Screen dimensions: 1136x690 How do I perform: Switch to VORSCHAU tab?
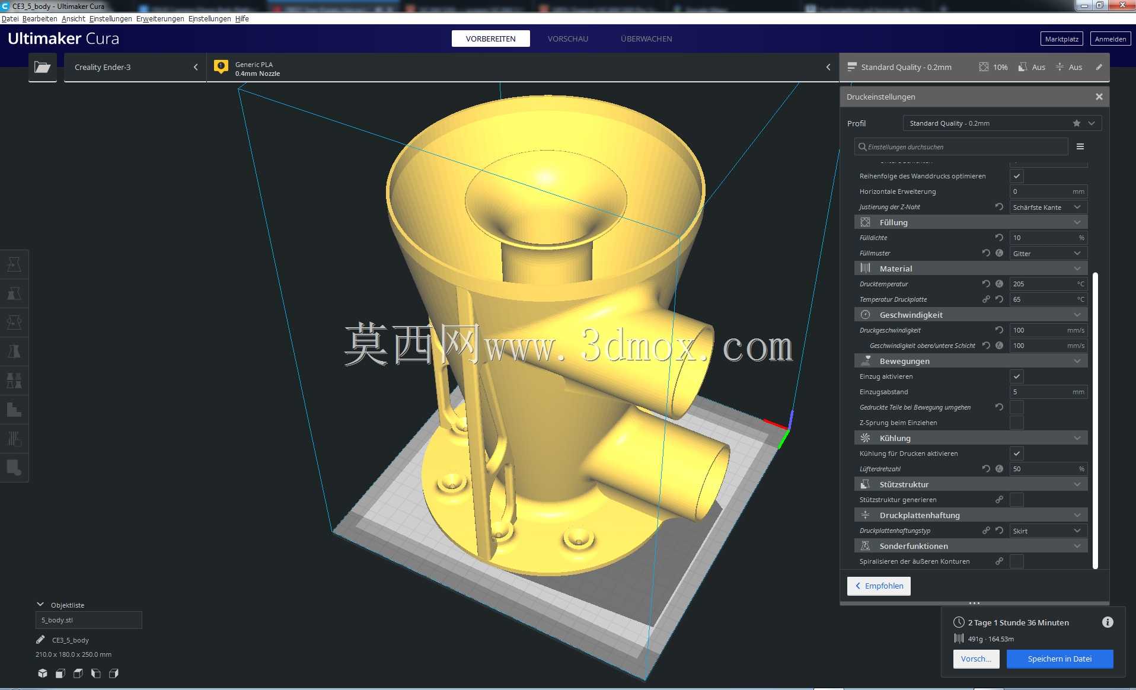click(568, 39)
